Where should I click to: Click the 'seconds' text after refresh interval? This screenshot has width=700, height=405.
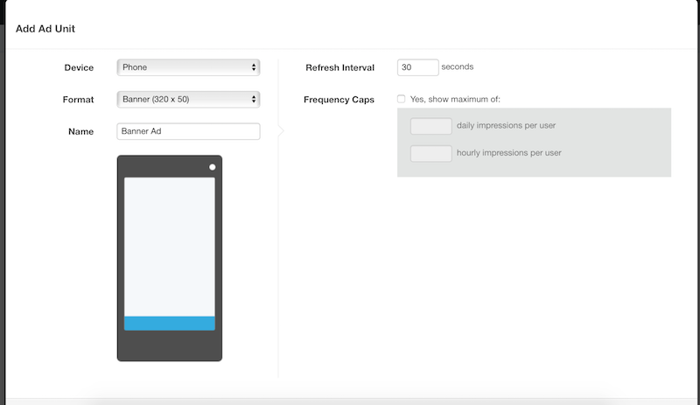click(457, 66)
